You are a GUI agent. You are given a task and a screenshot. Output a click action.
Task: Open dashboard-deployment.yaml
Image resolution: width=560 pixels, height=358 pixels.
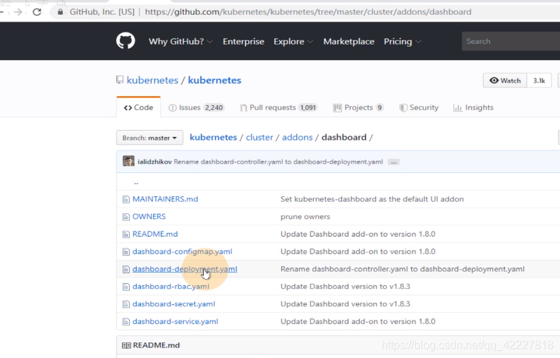[x=185, y=269]
